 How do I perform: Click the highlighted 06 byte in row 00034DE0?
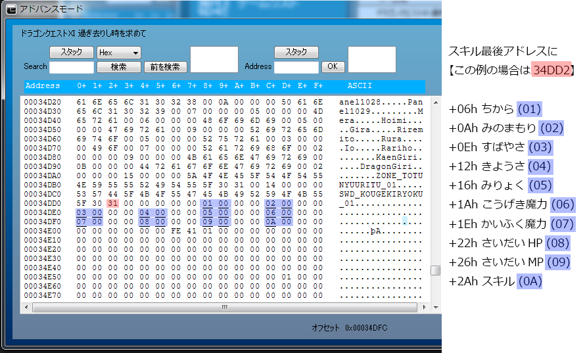271,212
